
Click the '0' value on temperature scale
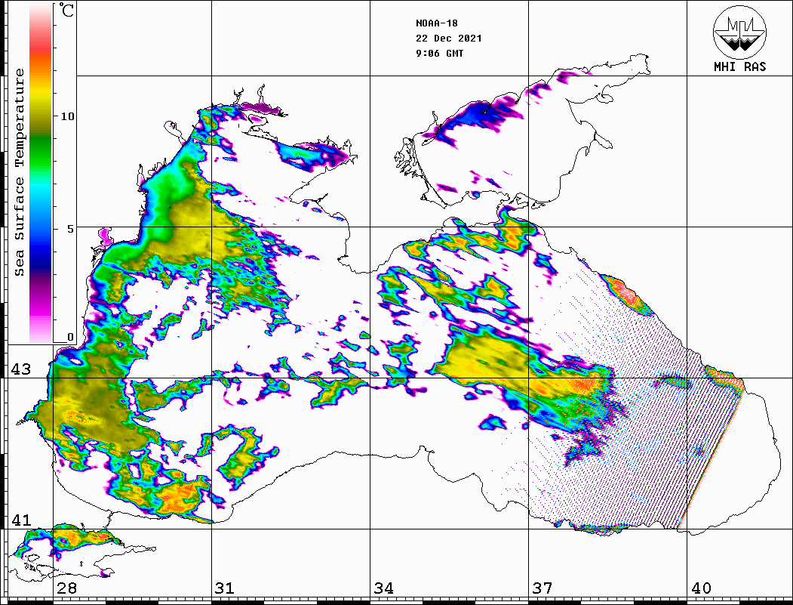tap(70, 337)
